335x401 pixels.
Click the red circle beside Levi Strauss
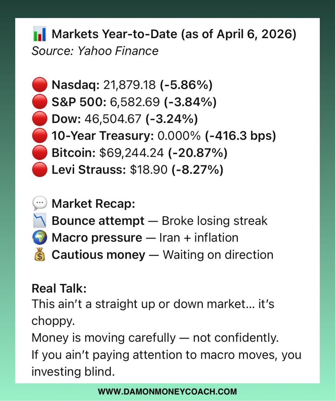click(x=40, y=170)
